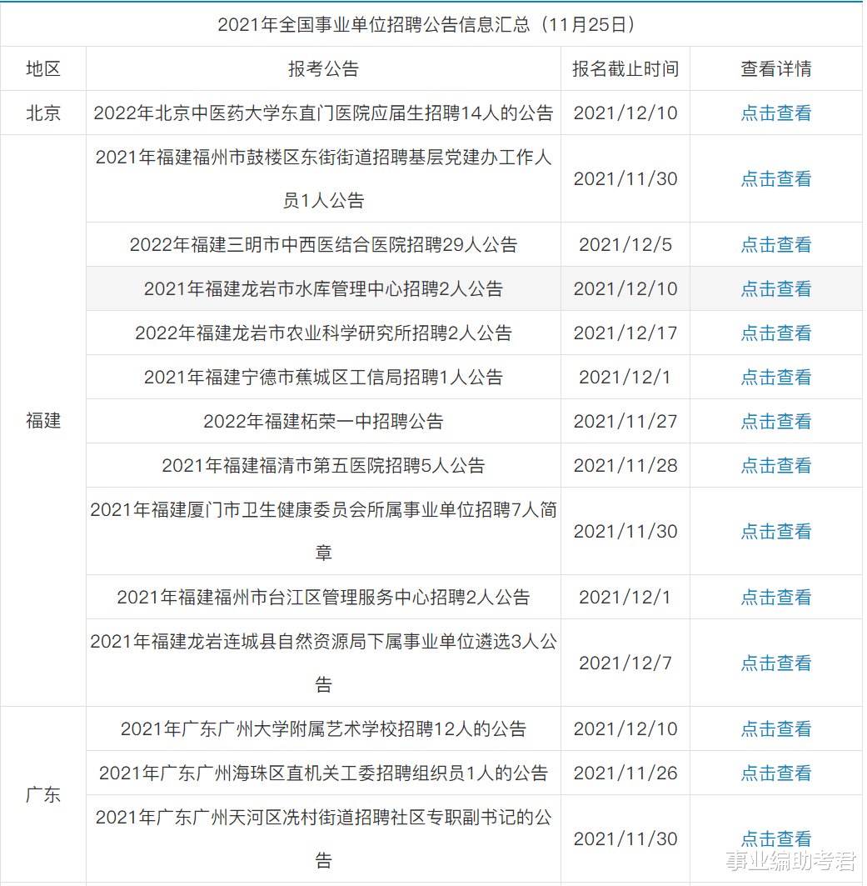The image size is (867, 886).
Task: Select the 福建 region cell
Action: point(43,421)
